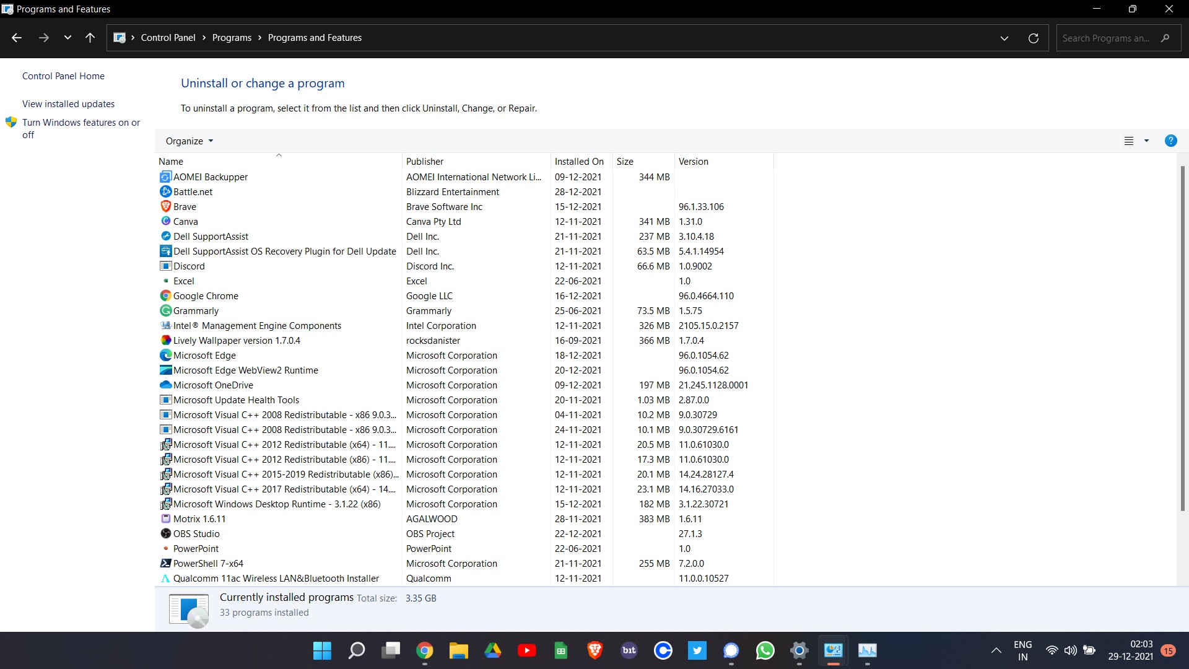The image size is (1189, 669).
Task: Sort by the Size column header
Action: pyautogui.click(x=643, y=162)
